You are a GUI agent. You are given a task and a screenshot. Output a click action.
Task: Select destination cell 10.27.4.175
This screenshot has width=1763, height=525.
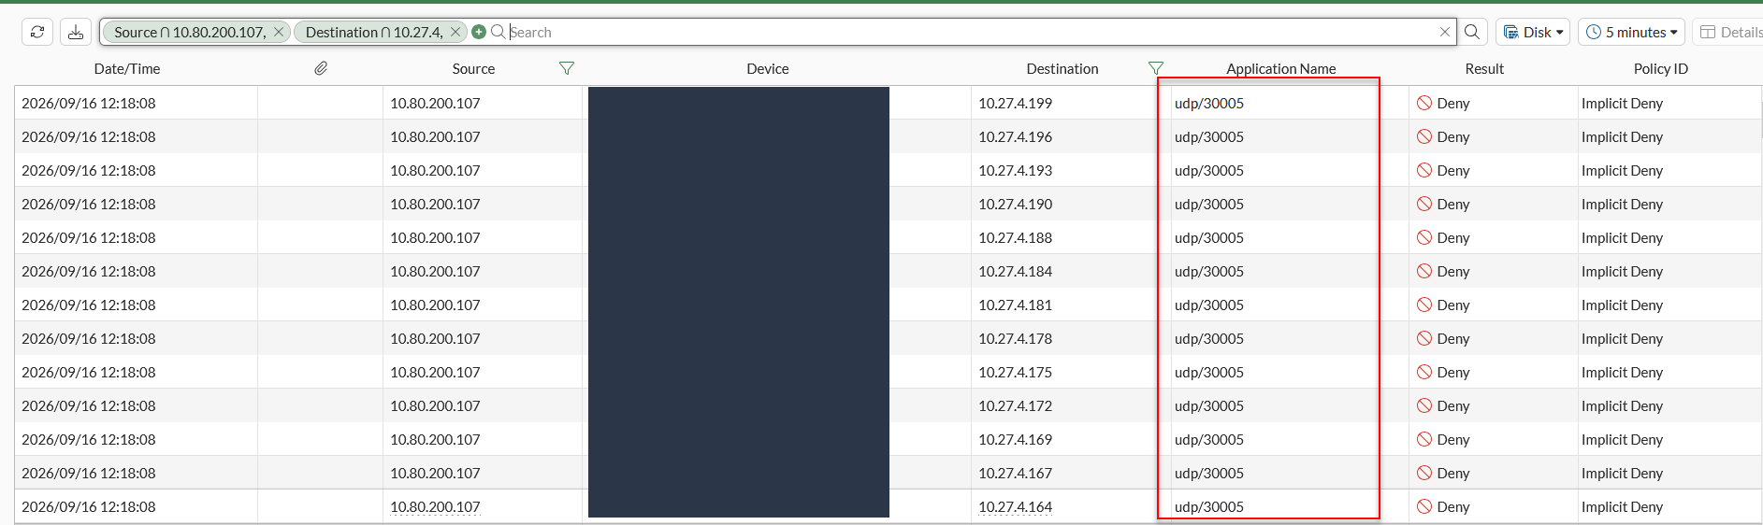click(x=1016, y=372)
